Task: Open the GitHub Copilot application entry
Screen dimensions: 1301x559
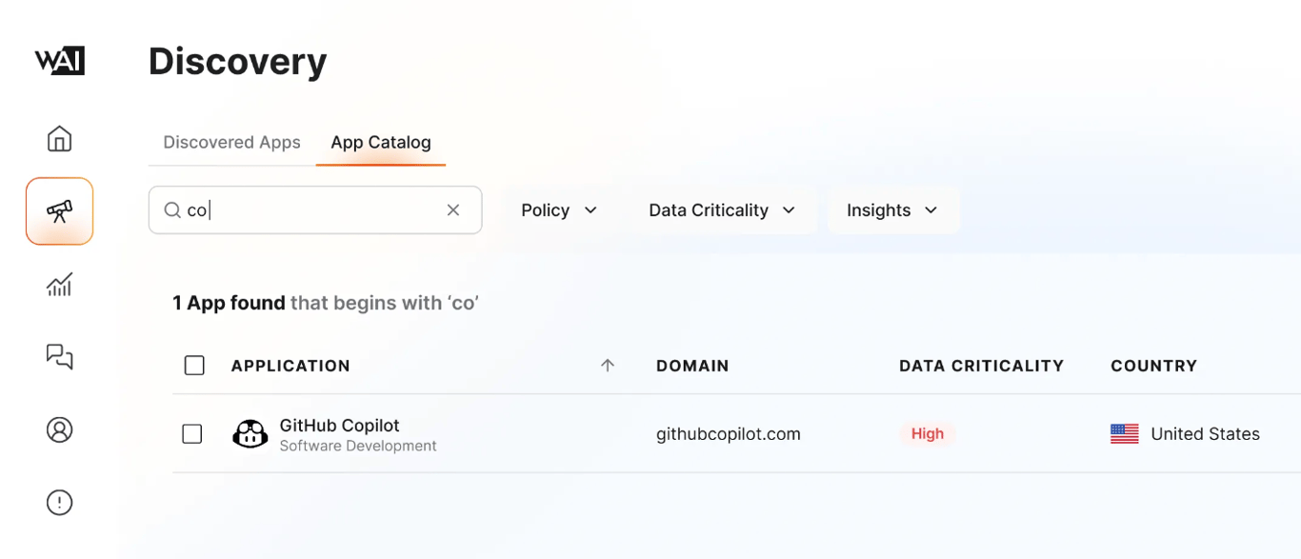Action: pos(339,426)
